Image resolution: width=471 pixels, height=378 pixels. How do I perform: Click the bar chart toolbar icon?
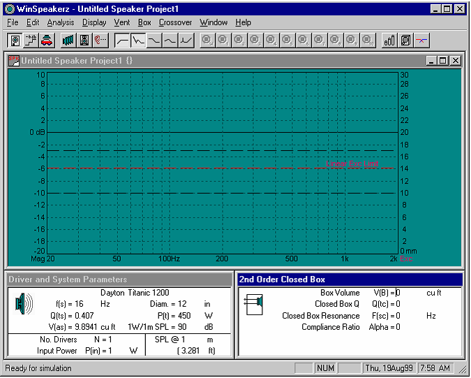click(x=389, y=40)
